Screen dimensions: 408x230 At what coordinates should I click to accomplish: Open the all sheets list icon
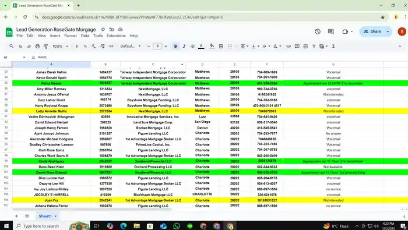point(27,216)
